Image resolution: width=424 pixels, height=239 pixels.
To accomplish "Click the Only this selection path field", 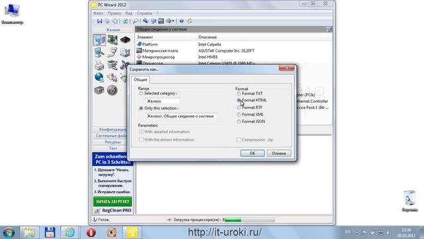I will (x=181, y=116).
